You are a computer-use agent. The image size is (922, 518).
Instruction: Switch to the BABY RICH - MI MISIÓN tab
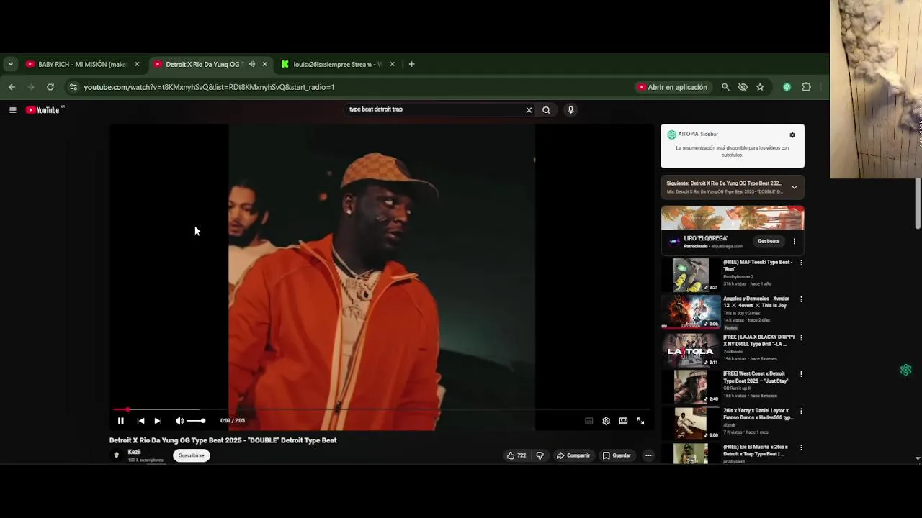click(x=81, y=64)
